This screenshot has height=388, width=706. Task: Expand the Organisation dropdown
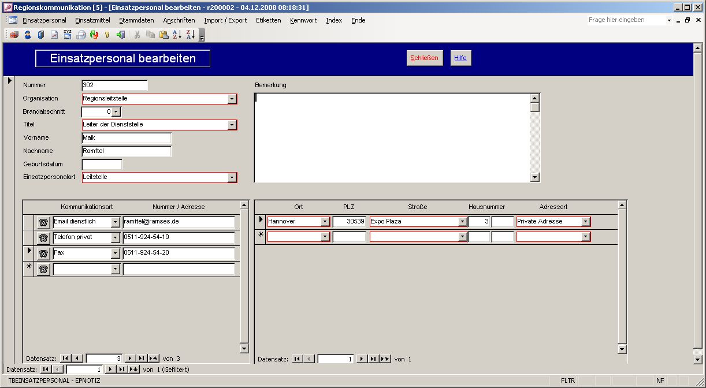[232, 99]
